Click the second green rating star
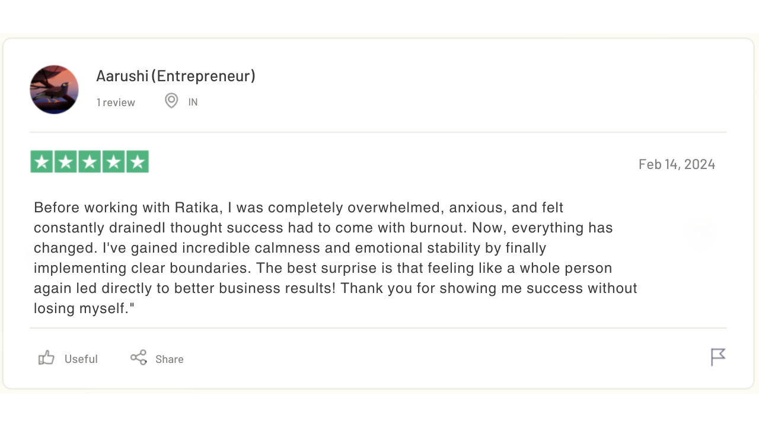Viewport: 759px width, 427px height. tap(65, 162)
